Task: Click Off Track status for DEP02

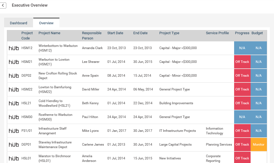Action: point(242,76)
